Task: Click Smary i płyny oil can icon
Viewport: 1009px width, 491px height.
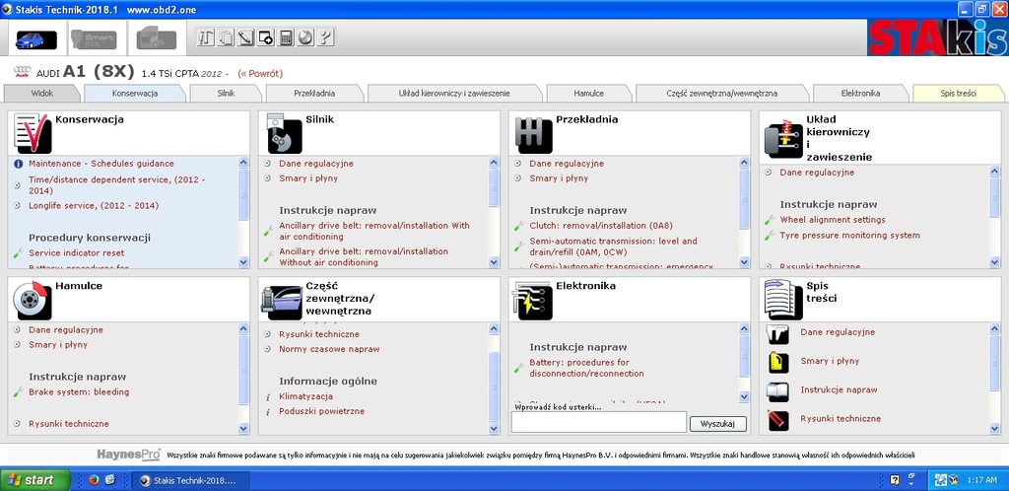Action: tap(778, 362)
